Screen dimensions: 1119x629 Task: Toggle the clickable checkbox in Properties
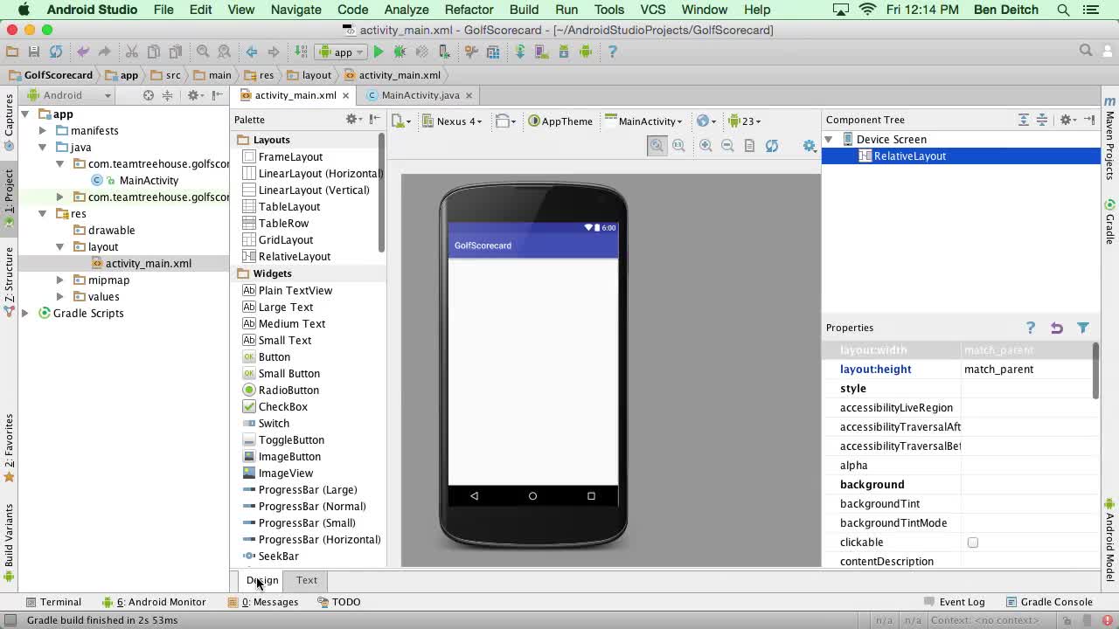(973, 542)
